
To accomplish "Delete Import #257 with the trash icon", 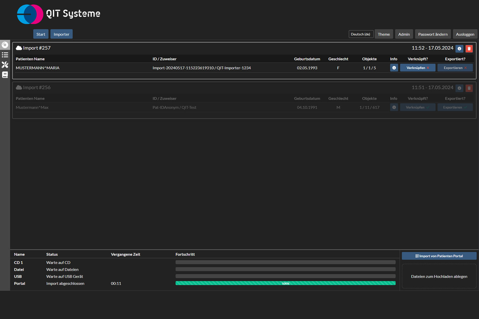I will click(x=469, y=48).
